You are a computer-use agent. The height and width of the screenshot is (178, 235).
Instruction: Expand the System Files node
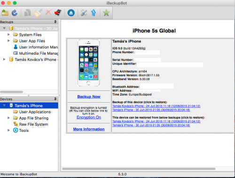tap(8, 34)
